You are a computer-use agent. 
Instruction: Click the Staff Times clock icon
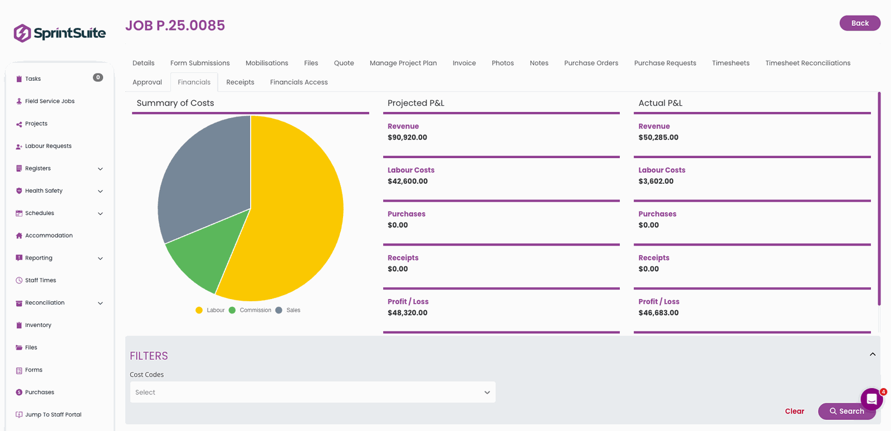[19, 280]
